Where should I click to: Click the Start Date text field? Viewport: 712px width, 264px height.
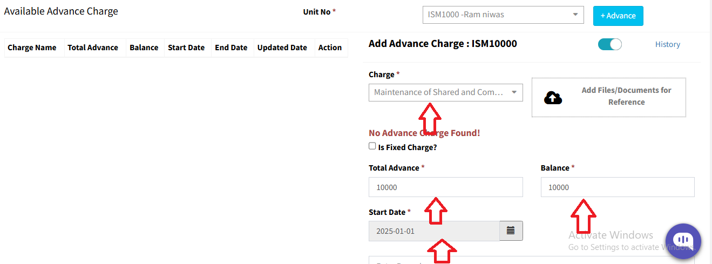click(x=434, y=231)
